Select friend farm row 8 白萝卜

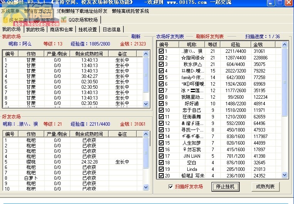pos(73,178)
